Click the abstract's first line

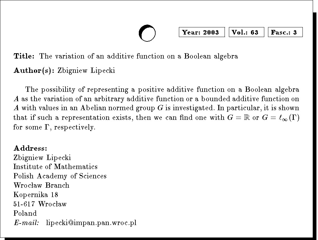click(162, 90)
